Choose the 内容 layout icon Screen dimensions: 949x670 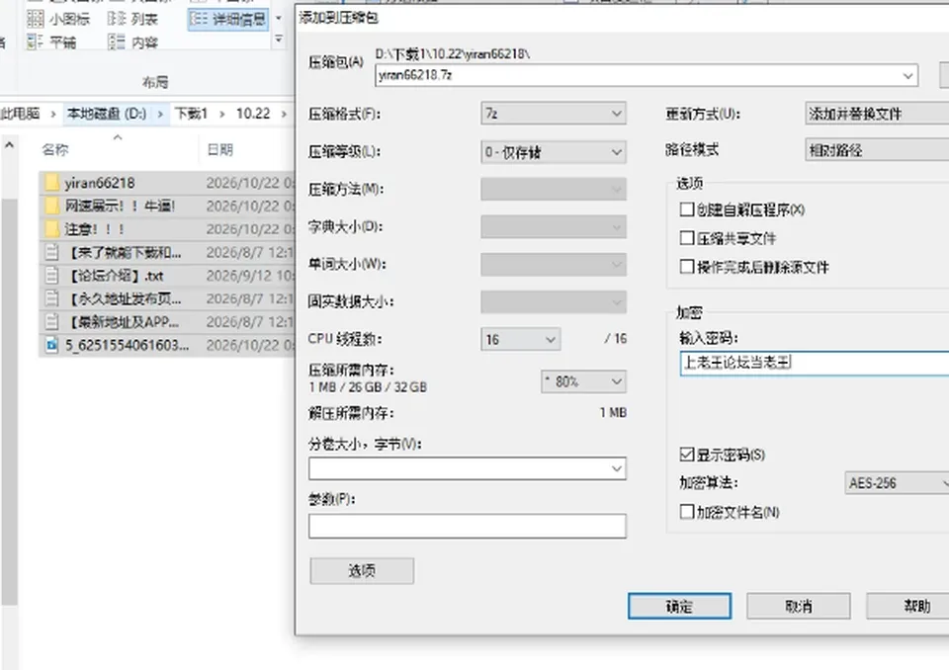click(x=117, y=42)
